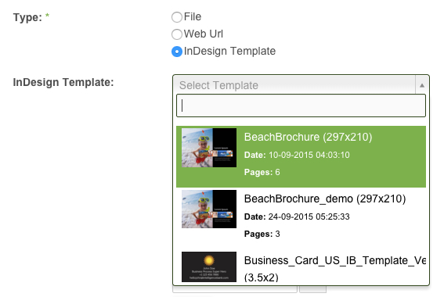Click the business card sun thumbnail
The height and width of the screenshot is (297, 444).
[x=209, y=267]
